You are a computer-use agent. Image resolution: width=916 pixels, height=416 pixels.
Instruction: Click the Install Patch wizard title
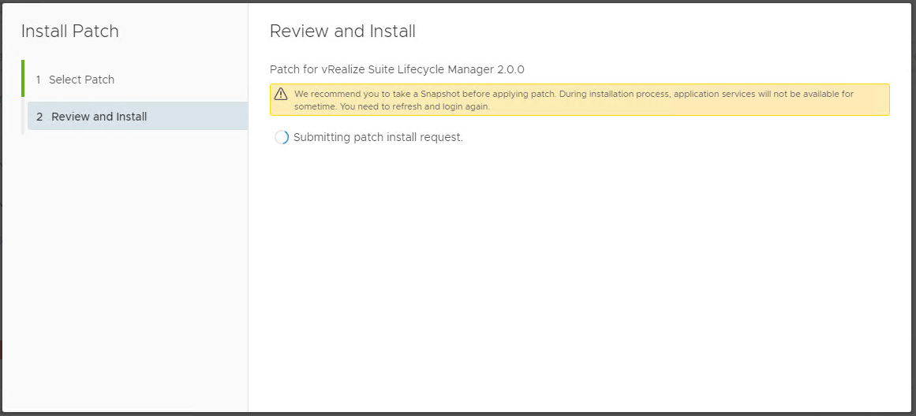coord(70,32)
